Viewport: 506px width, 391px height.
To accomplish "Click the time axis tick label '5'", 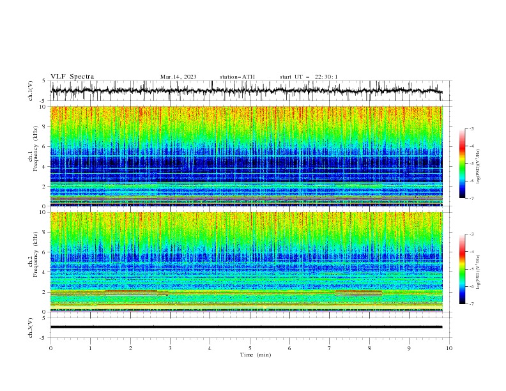I will pos(250,348).
